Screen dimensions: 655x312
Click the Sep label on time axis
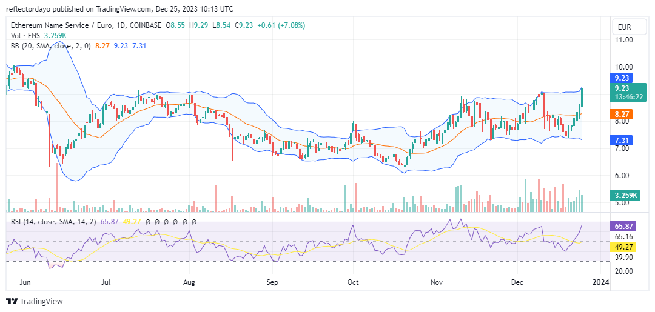[272, 282]
